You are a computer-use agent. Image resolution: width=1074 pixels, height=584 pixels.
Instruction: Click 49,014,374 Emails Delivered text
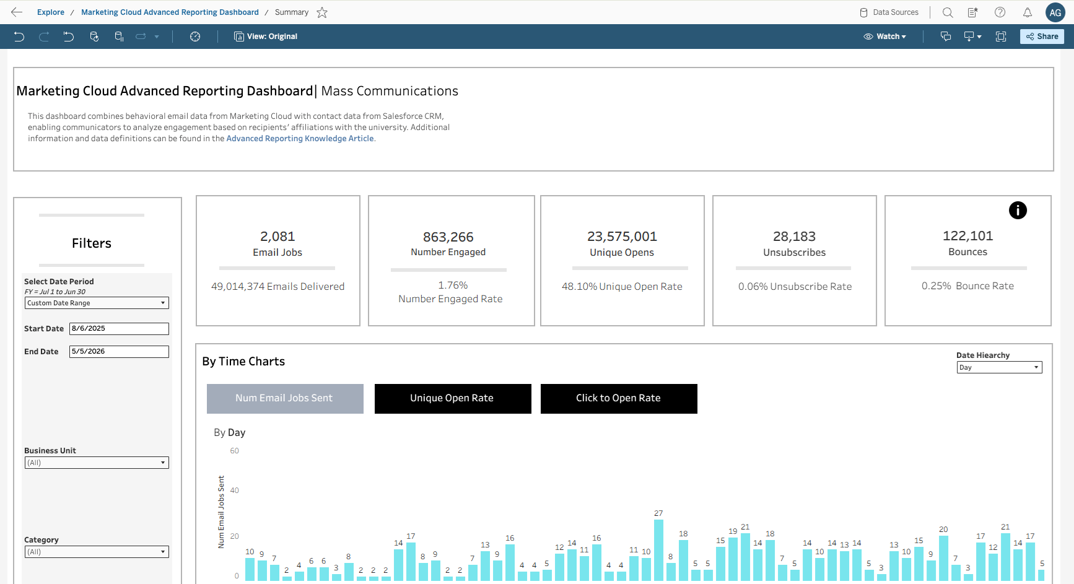(x=277, y=287)
